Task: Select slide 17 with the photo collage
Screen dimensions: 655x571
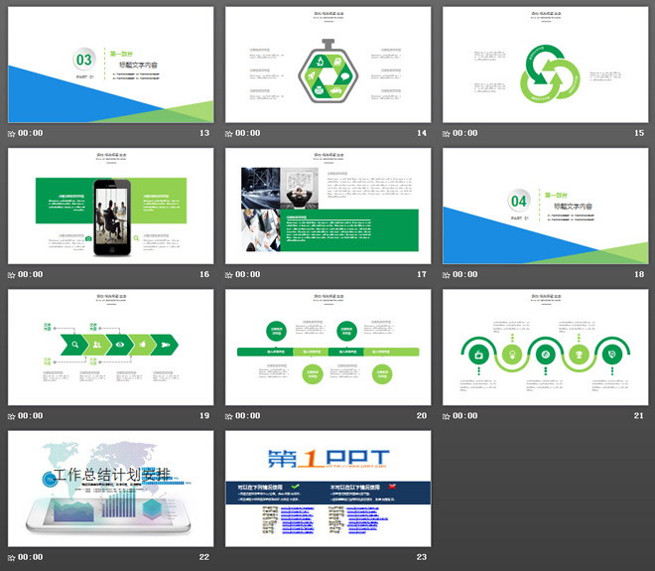Action: (327, 207)
